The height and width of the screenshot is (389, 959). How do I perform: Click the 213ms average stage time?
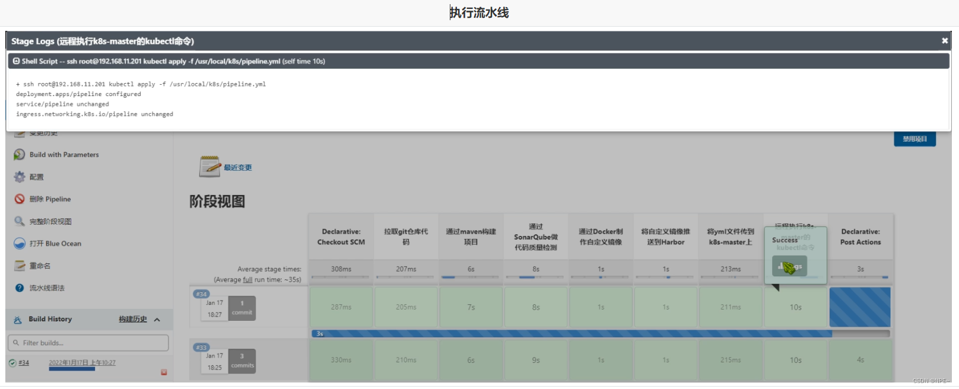(731, 269)
